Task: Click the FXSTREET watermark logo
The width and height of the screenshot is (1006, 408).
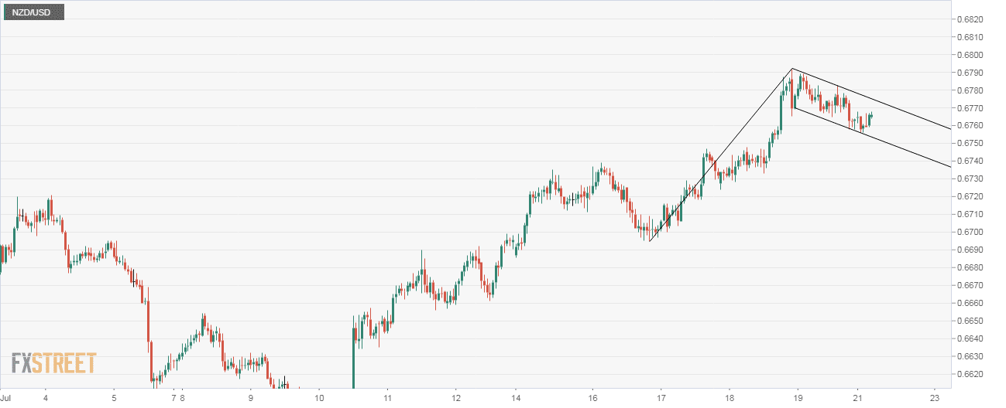Action: tap(54, 363)
